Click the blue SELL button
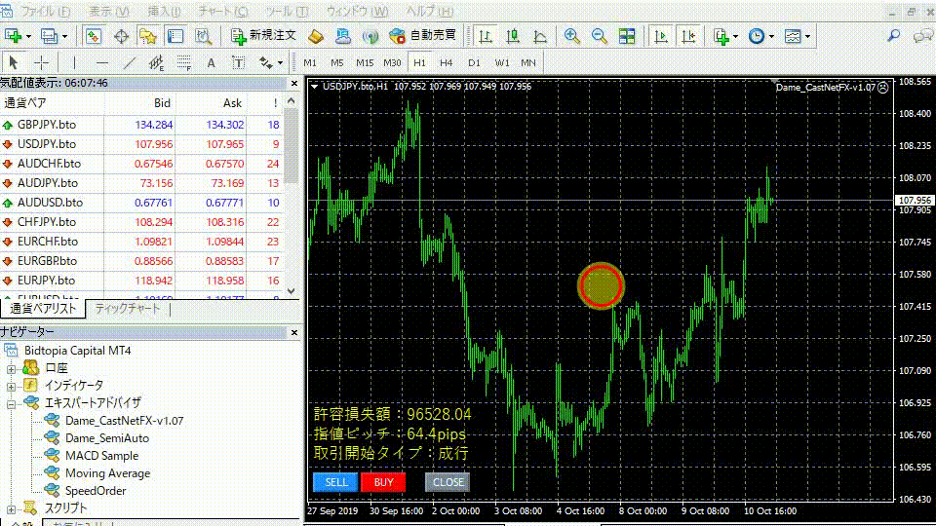 [335, 482]
